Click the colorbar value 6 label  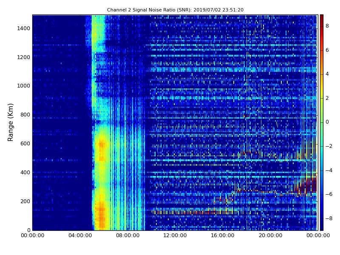coord(327,50)
